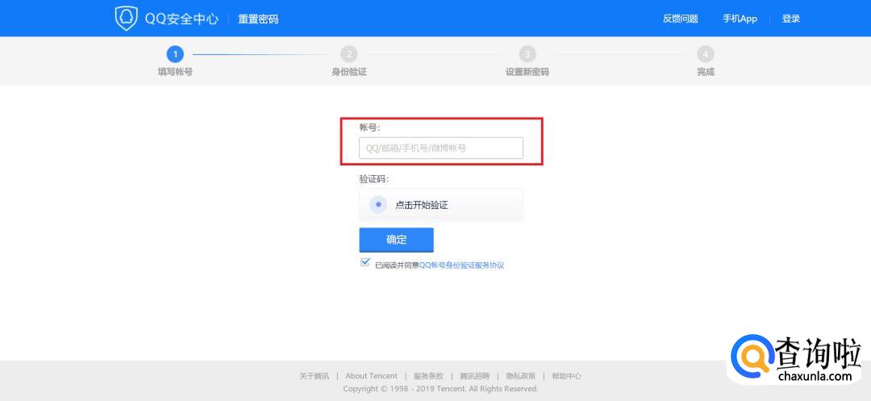
Task: Open the 手机App link in header
Action: tap(740, 19)
